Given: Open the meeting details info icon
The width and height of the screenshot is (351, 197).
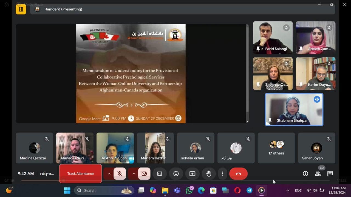Looking at the screenshot, I should point(305,174).
